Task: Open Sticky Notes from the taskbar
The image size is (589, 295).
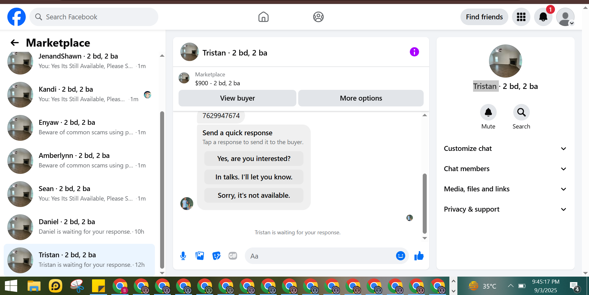Action: (98, 286)
